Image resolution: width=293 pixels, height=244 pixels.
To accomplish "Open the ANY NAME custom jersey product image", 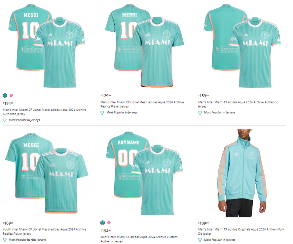I will pyautogui.click(x=144, y=173).
